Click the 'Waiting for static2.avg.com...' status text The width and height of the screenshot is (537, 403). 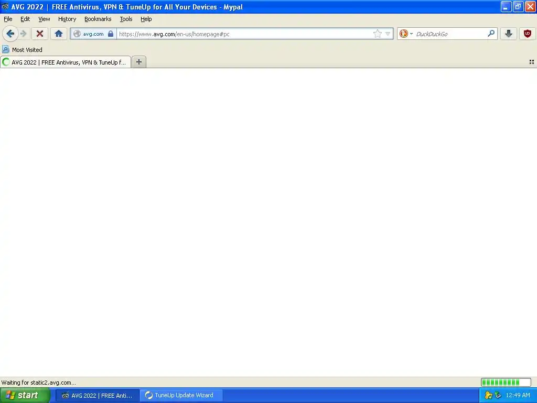[39, 383]
